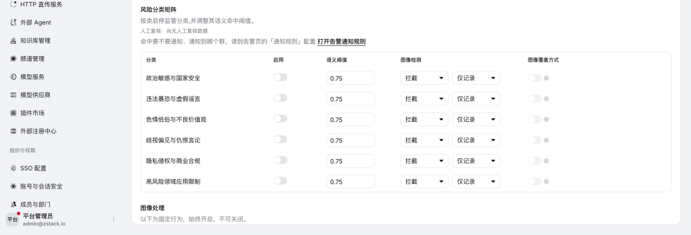Viewport: 691px width, 235px height.
Task: Click the 知识库管理 sidebar icon
Action: (13, 40)
